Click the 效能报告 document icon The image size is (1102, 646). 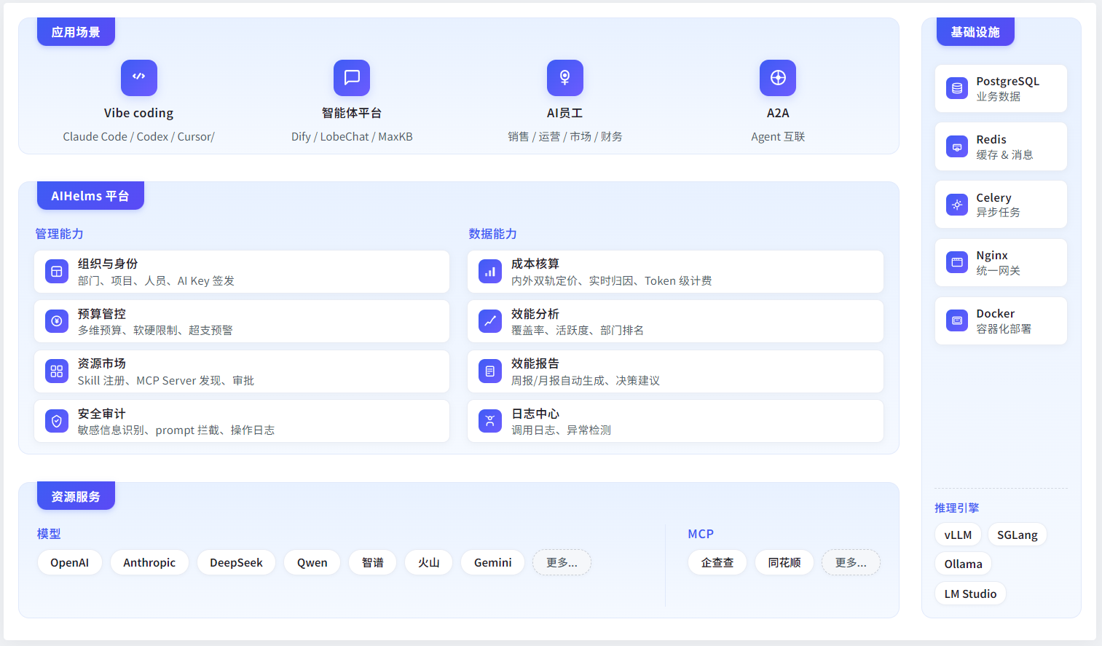coord(490,371)
